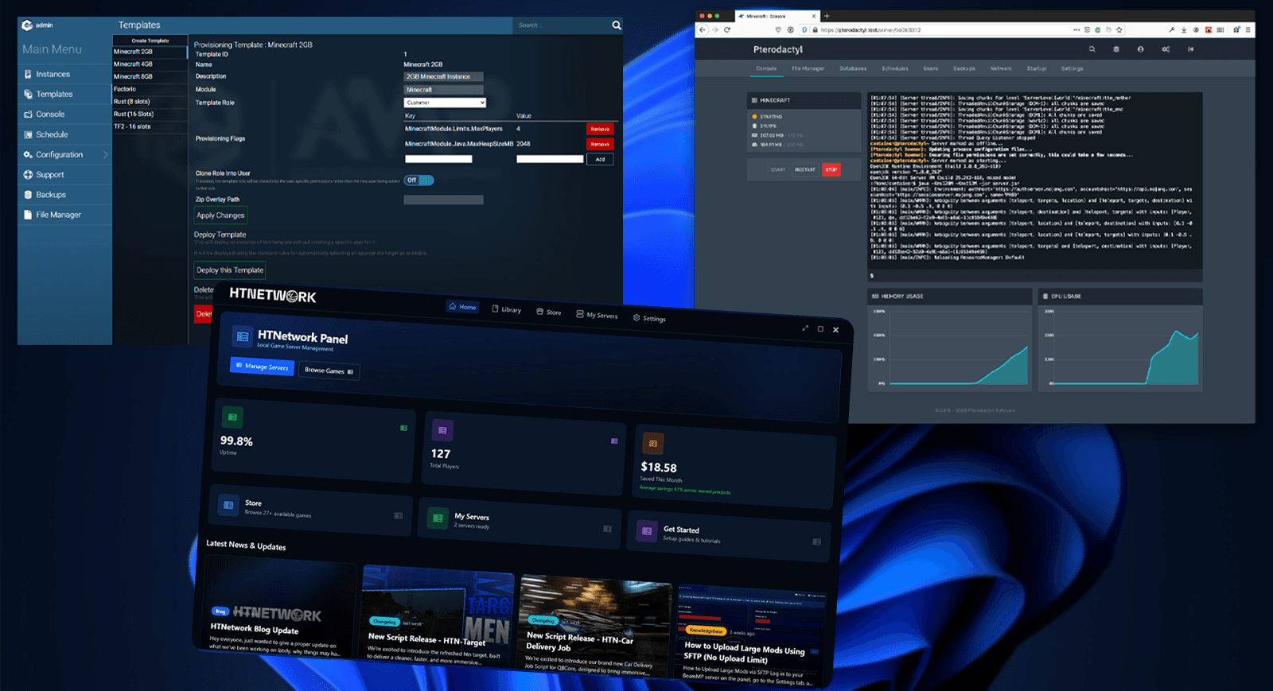Click Add for a new provisioning flag

600,159
